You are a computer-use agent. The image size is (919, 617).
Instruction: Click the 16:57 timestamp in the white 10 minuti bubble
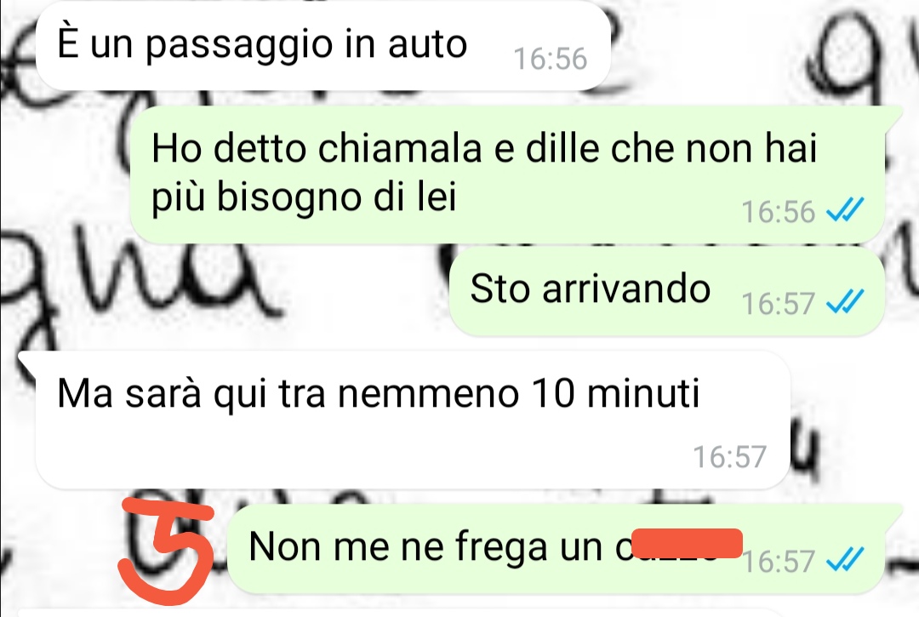[x=730, y=456]
